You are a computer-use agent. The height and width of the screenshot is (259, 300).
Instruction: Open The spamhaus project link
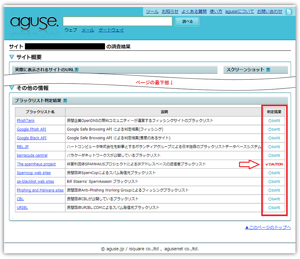coord(36,164)
